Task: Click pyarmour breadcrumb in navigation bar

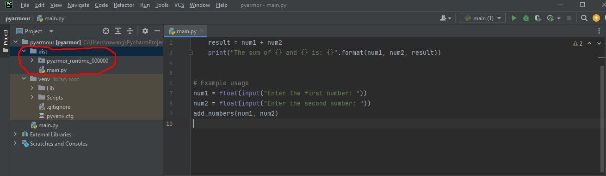Action: click(18, 18)
